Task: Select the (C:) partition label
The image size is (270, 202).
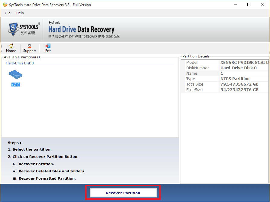Action: pyautogui.click(x=16, y=85)
